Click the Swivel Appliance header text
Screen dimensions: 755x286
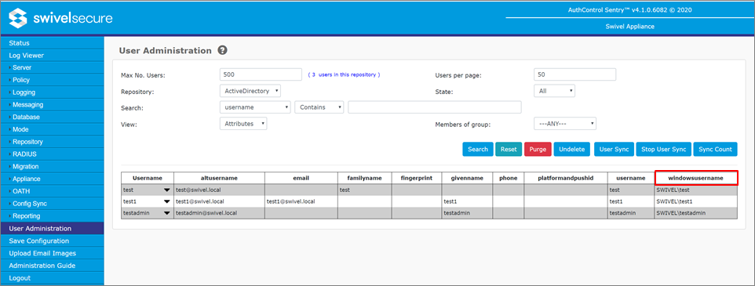coord(629,27)
